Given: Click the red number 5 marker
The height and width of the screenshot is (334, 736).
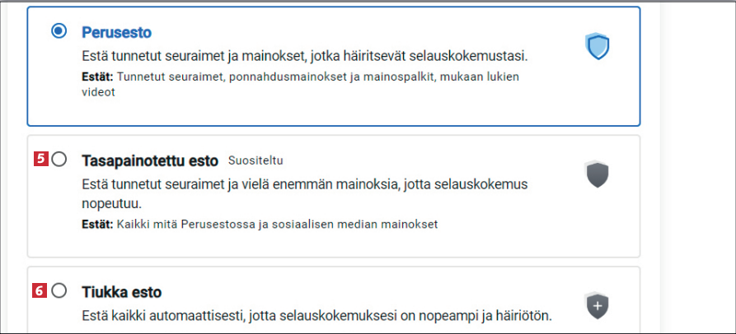Looking at the screenshot, I should point(40,160).
